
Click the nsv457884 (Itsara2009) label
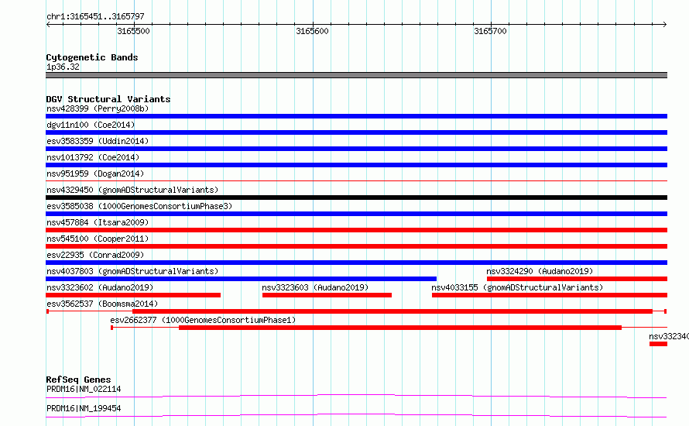click(x=98, y=222)
